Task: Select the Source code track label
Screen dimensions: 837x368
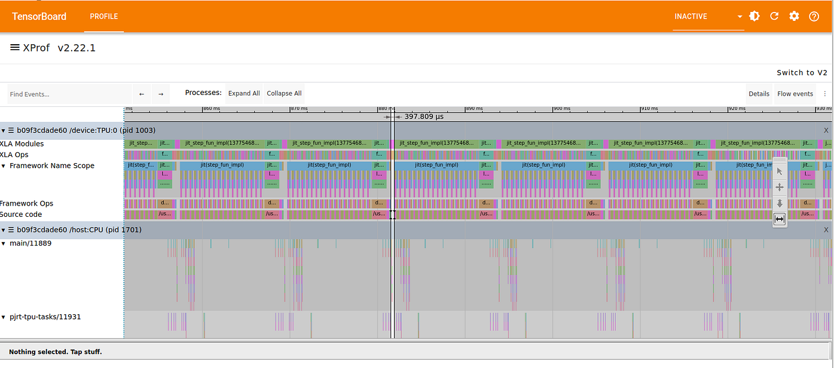Action: pyautogui.click(x=21, y=214)
